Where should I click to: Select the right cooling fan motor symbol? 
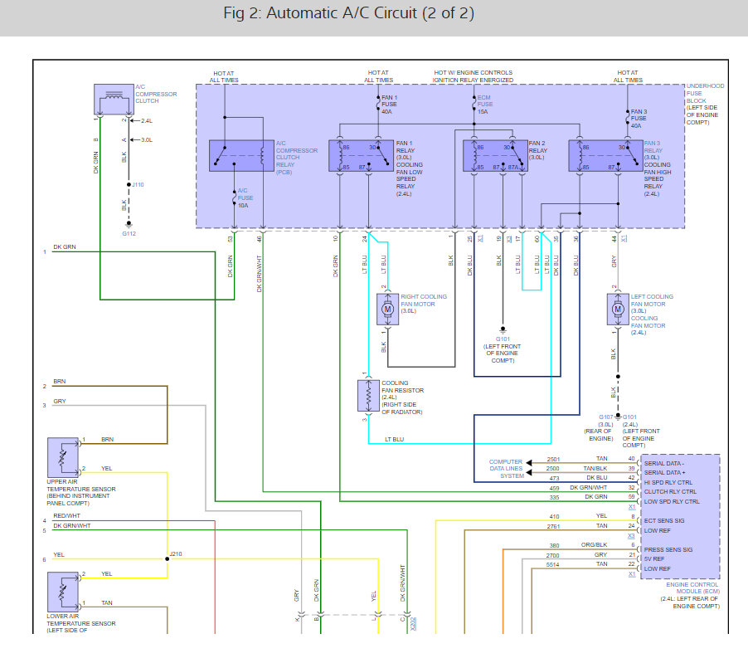click(387, 310)
